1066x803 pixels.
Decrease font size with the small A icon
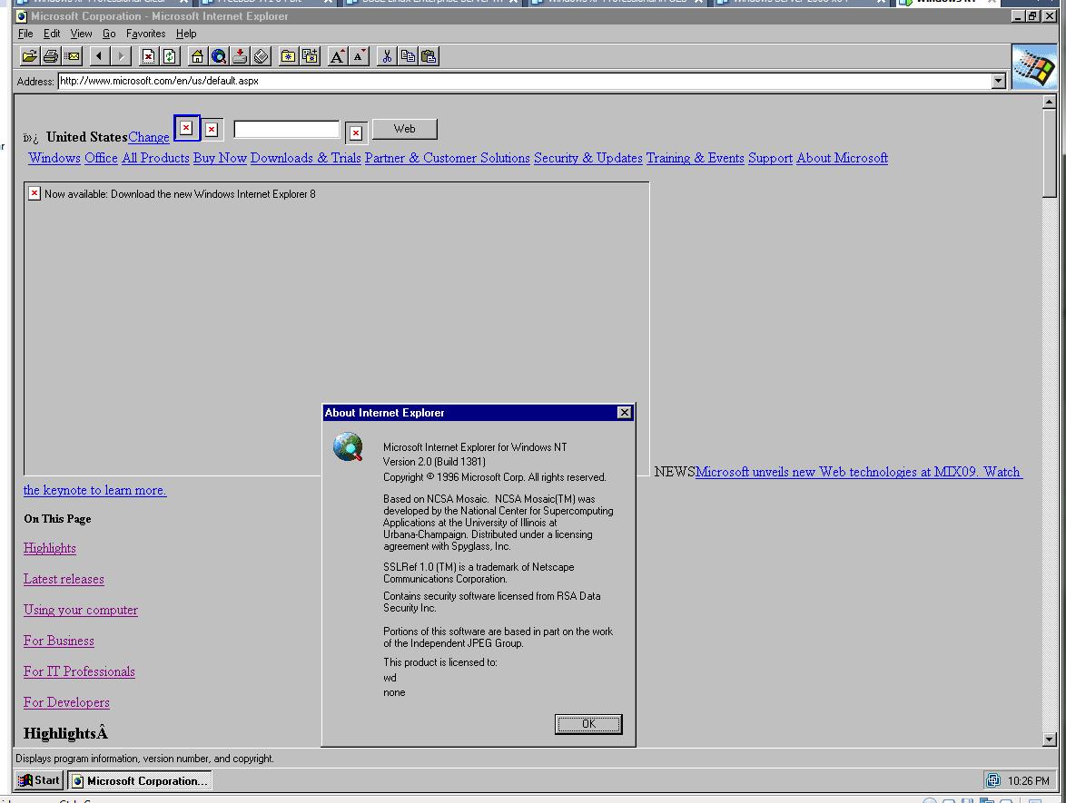click(x=359, y=56)
